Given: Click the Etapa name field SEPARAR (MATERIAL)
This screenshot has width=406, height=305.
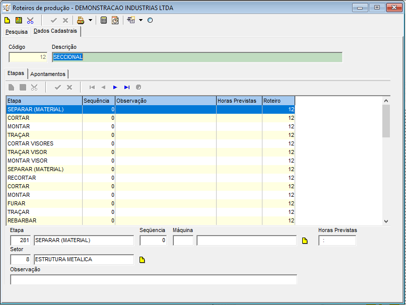Looking at the screenshot, I should click(x=84, y=241).
